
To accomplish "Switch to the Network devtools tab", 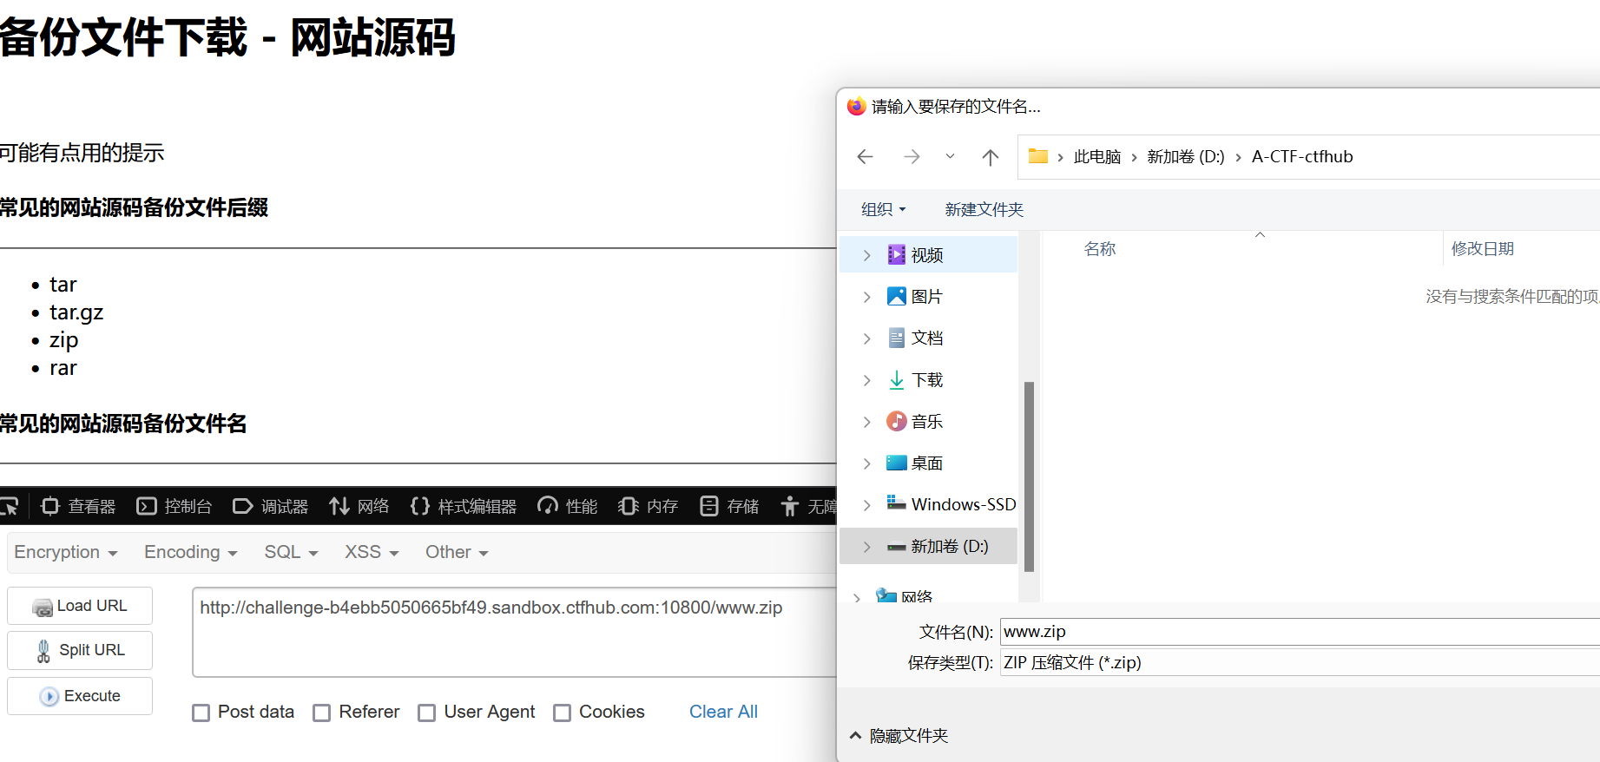I will tap(359, 506).
